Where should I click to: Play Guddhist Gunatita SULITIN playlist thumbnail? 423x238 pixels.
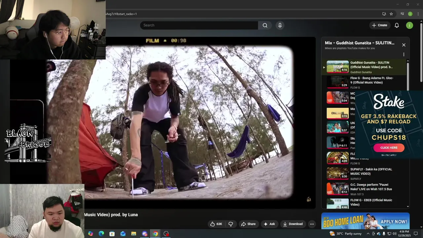pyautogui.click(x=337, y=66)
